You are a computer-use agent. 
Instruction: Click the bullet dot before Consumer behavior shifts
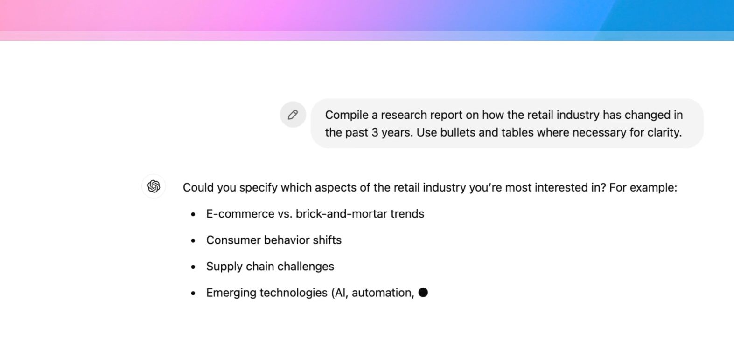(193, 241)
